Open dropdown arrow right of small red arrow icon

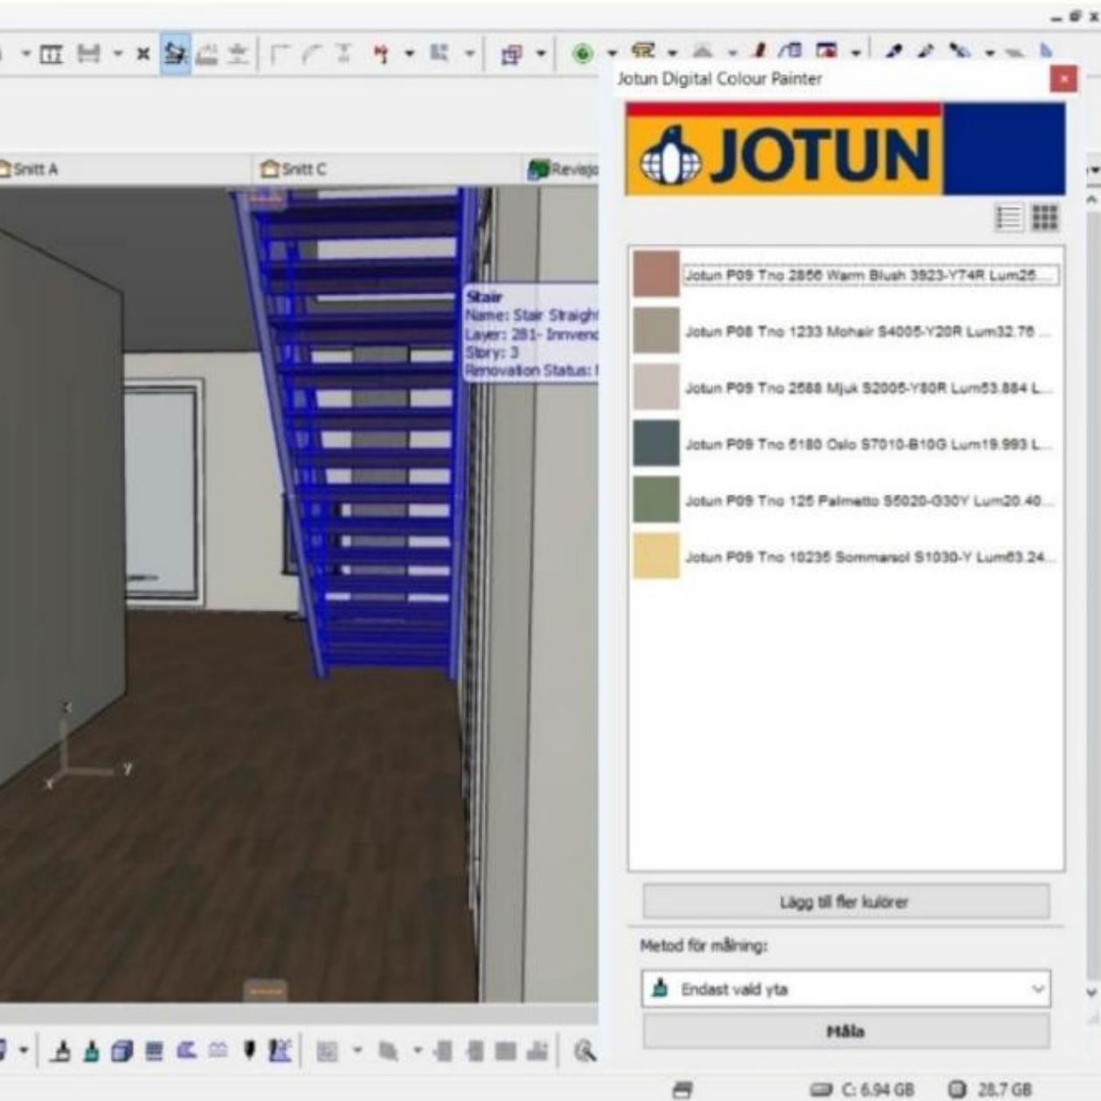tap(410, 54)
